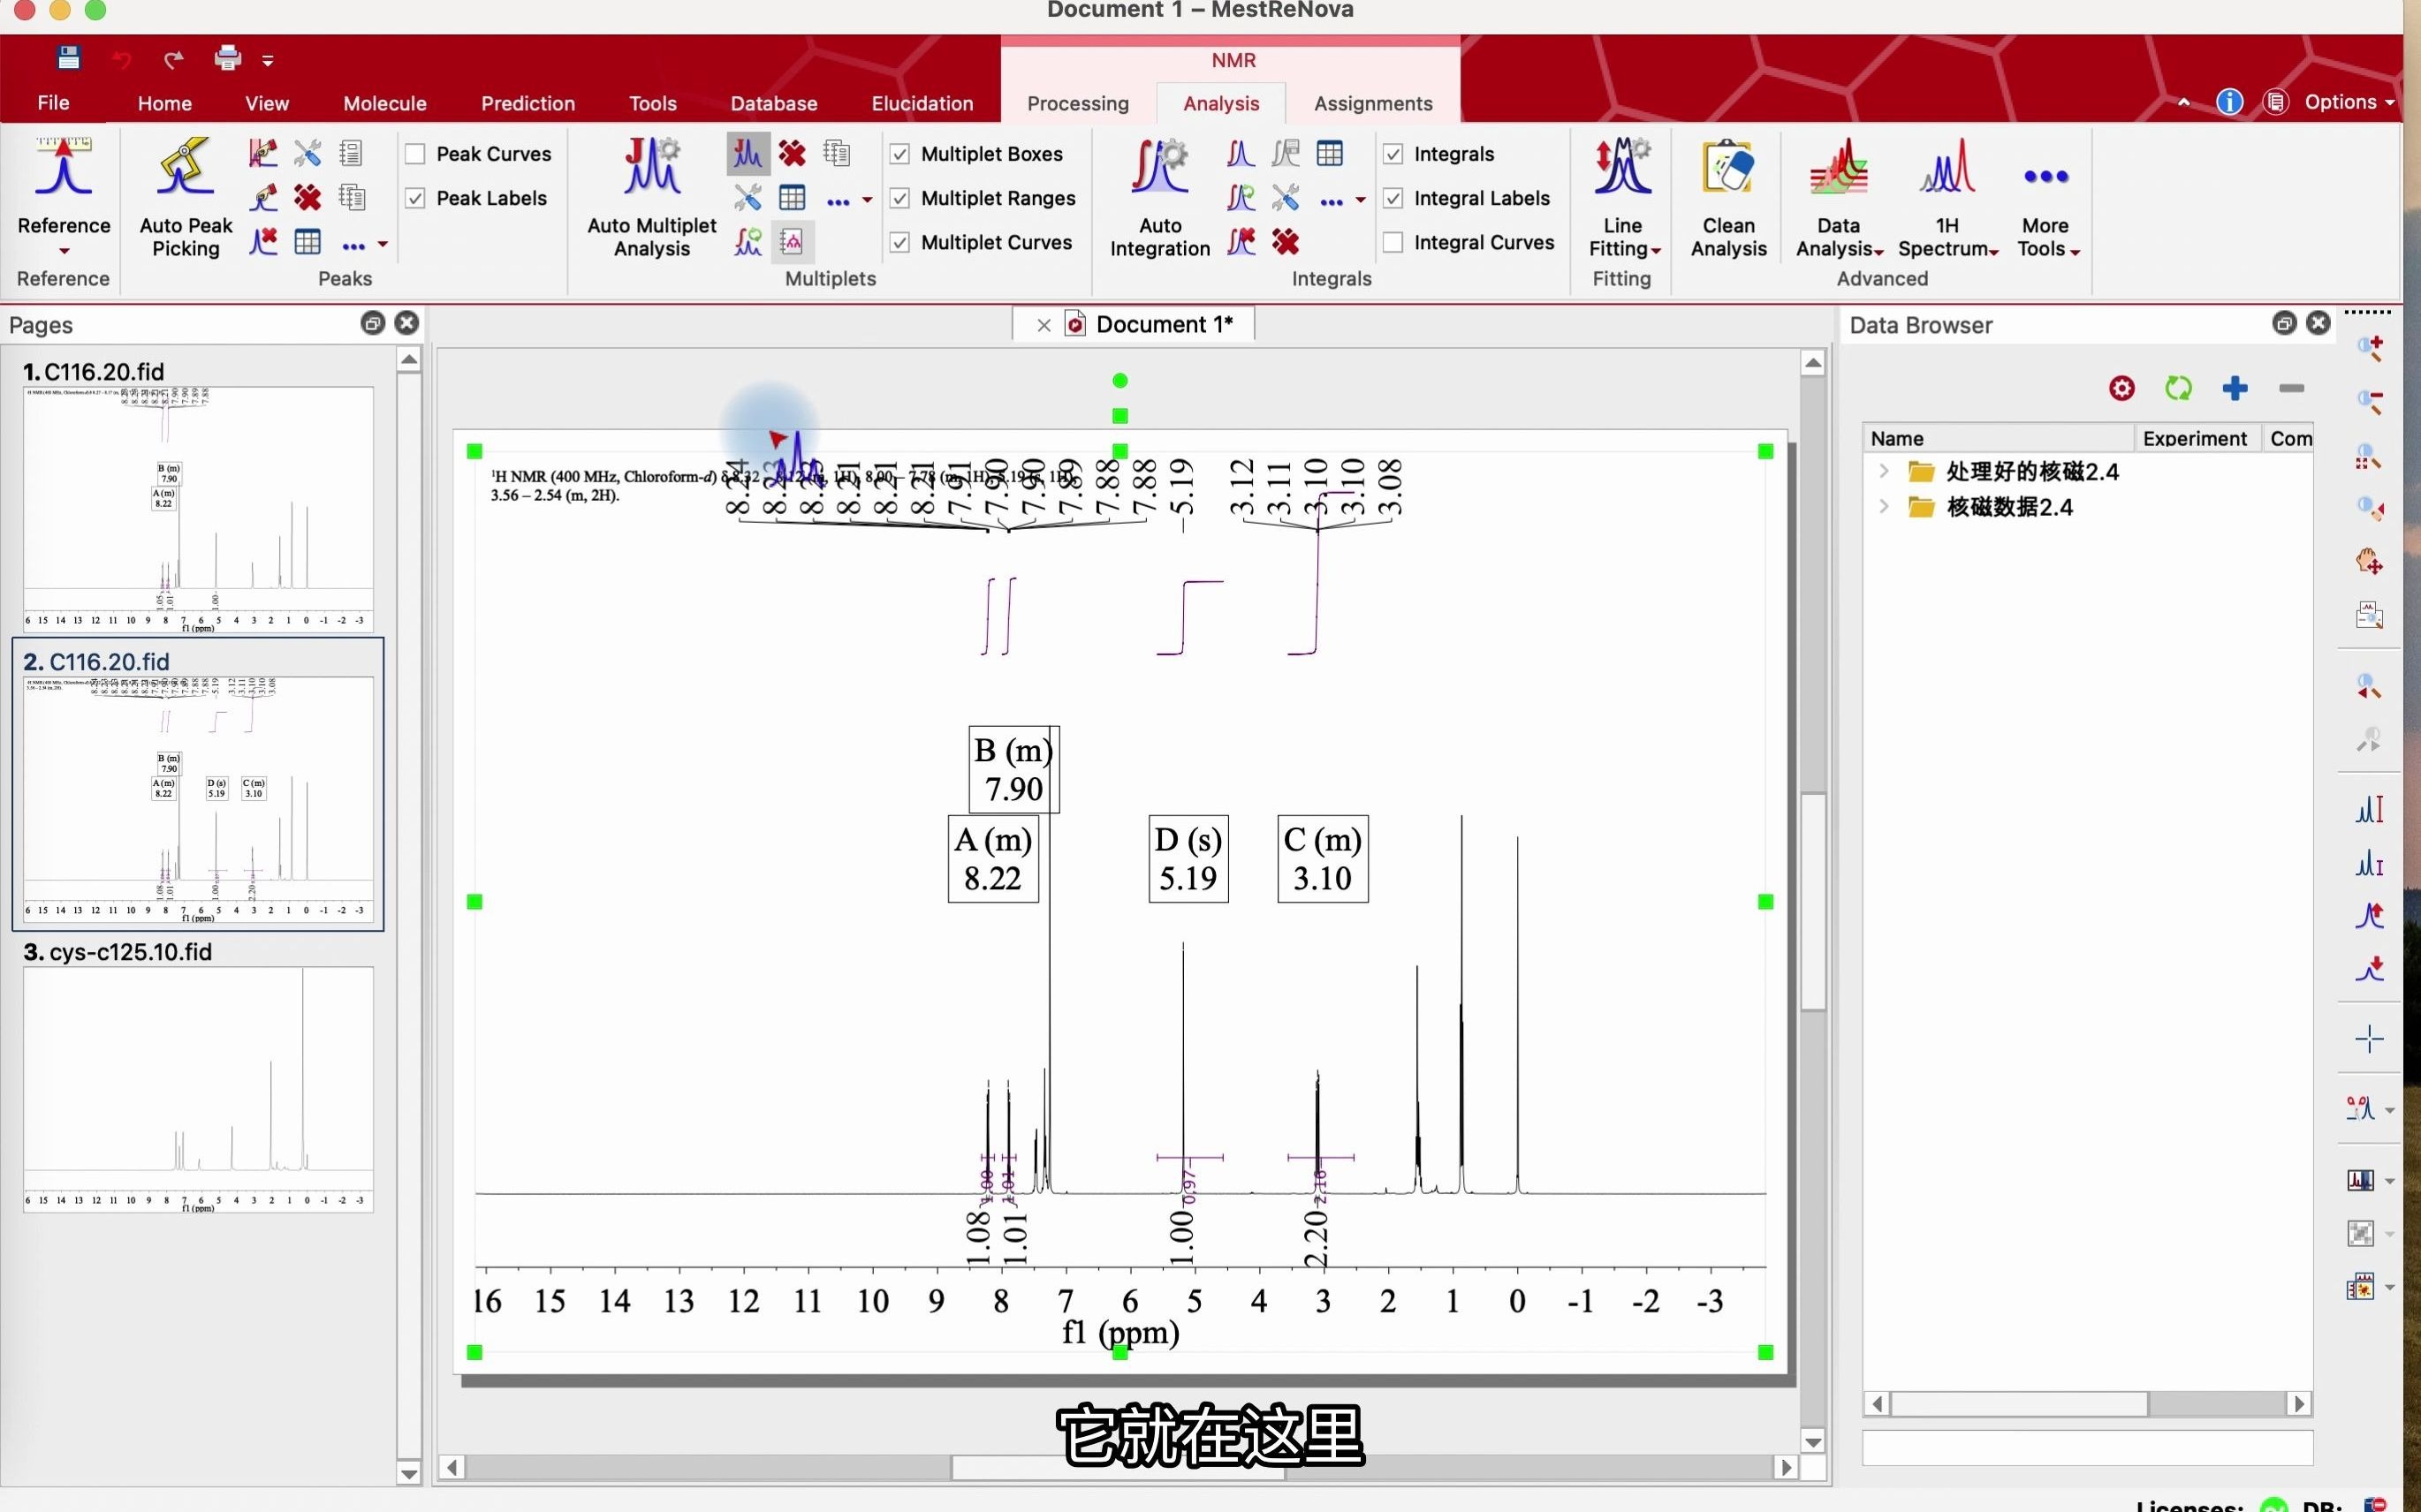Toggle the Integrals checkbox
Screen dimensions: 2421x1512
pos(1393,154)
